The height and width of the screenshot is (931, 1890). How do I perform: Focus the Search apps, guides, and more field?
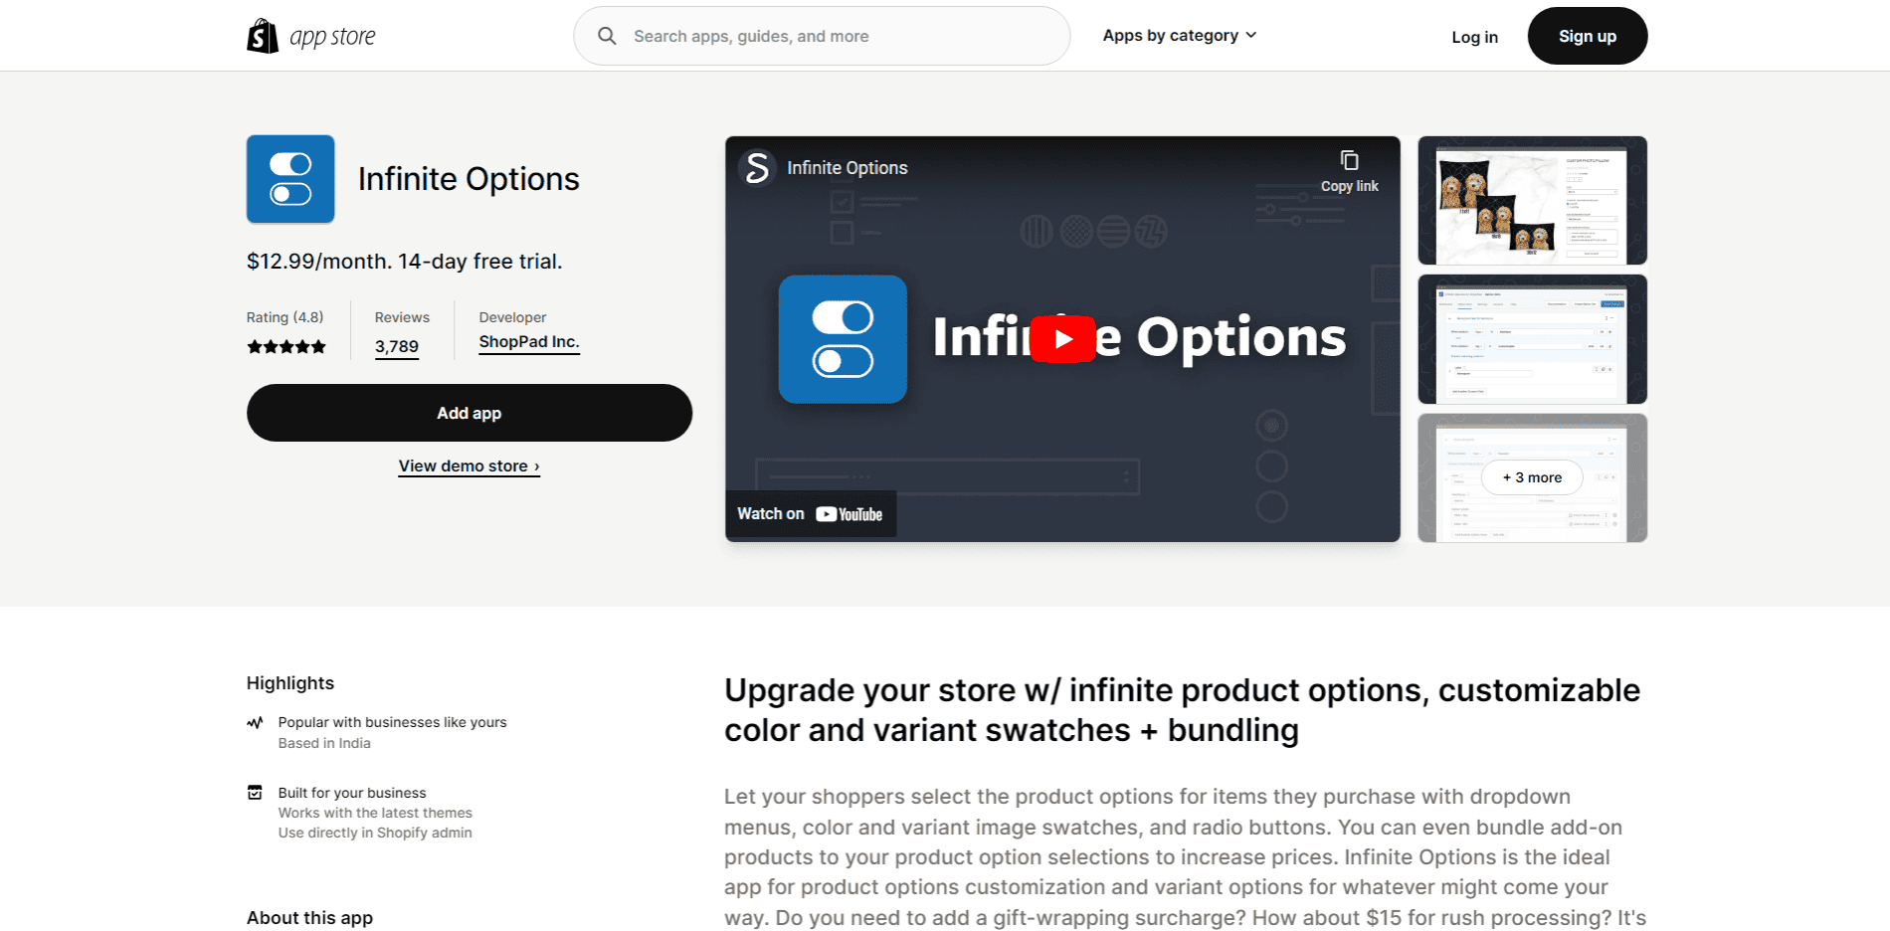(x=822, y=36)
